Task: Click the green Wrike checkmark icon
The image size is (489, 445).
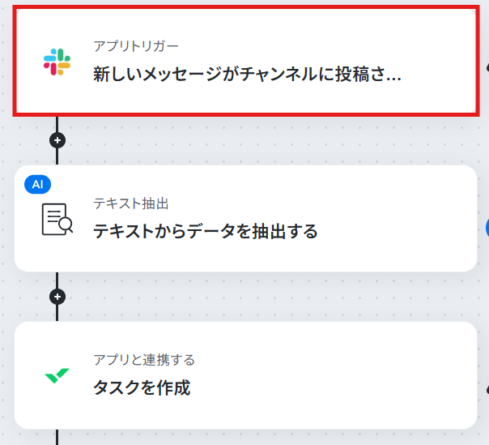Action: 57,375
